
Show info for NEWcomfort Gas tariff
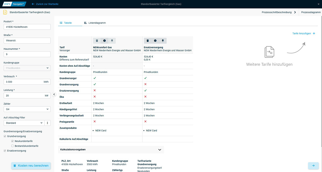[x=104, y=41]
